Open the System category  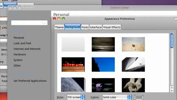point(18,60)
